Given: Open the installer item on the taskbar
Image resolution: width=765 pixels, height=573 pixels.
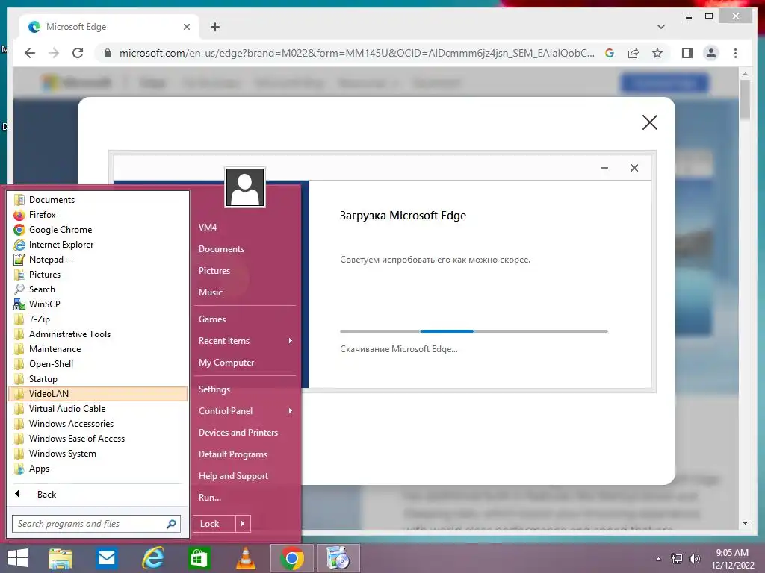Looking at the screenshot, I should [x=338, y=558].
